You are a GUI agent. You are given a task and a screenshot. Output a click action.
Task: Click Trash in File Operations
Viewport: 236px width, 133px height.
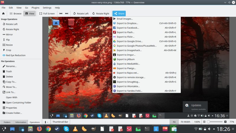[x=7, y=71]
